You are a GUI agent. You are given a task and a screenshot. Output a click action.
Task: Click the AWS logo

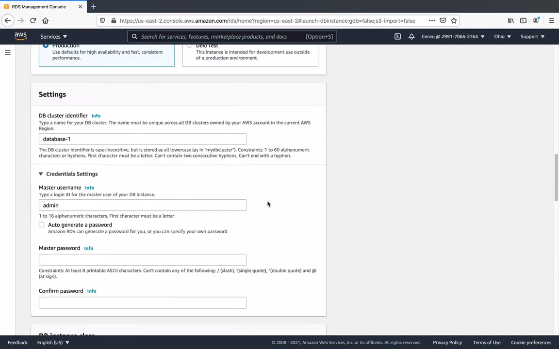21,36
